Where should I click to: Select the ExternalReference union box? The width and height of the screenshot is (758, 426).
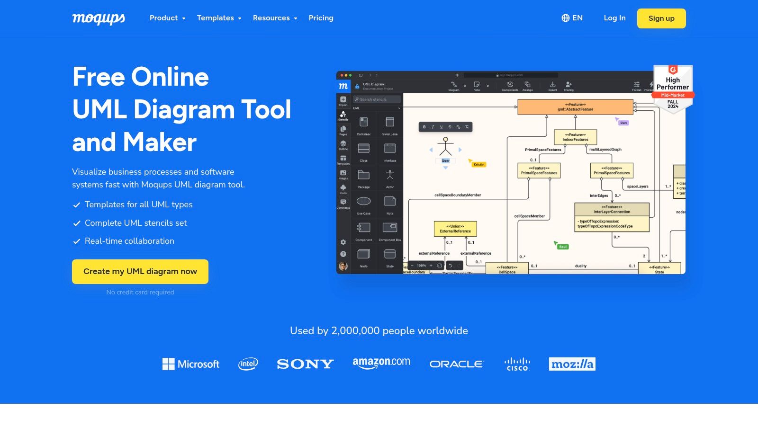point(455,229)
